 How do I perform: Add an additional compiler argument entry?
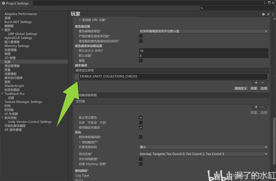(x=256, y=107)
